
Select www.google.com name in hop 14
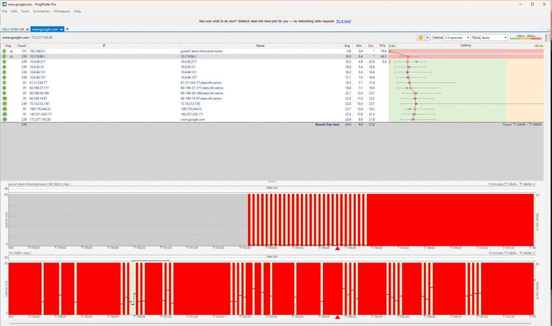(x=192, y=119)
